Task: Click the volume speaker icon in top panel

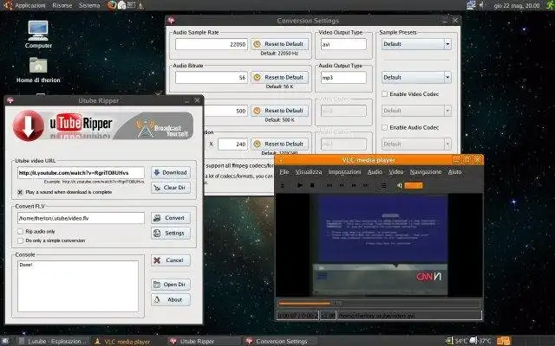Action: coord(482,5)
